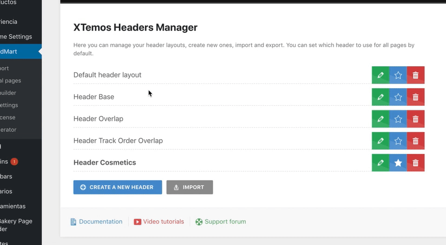This screenshot has height=245, width=446.
Task: Open the additional pages submenu item
Action: pyautogui.click(x=11, y=81)
